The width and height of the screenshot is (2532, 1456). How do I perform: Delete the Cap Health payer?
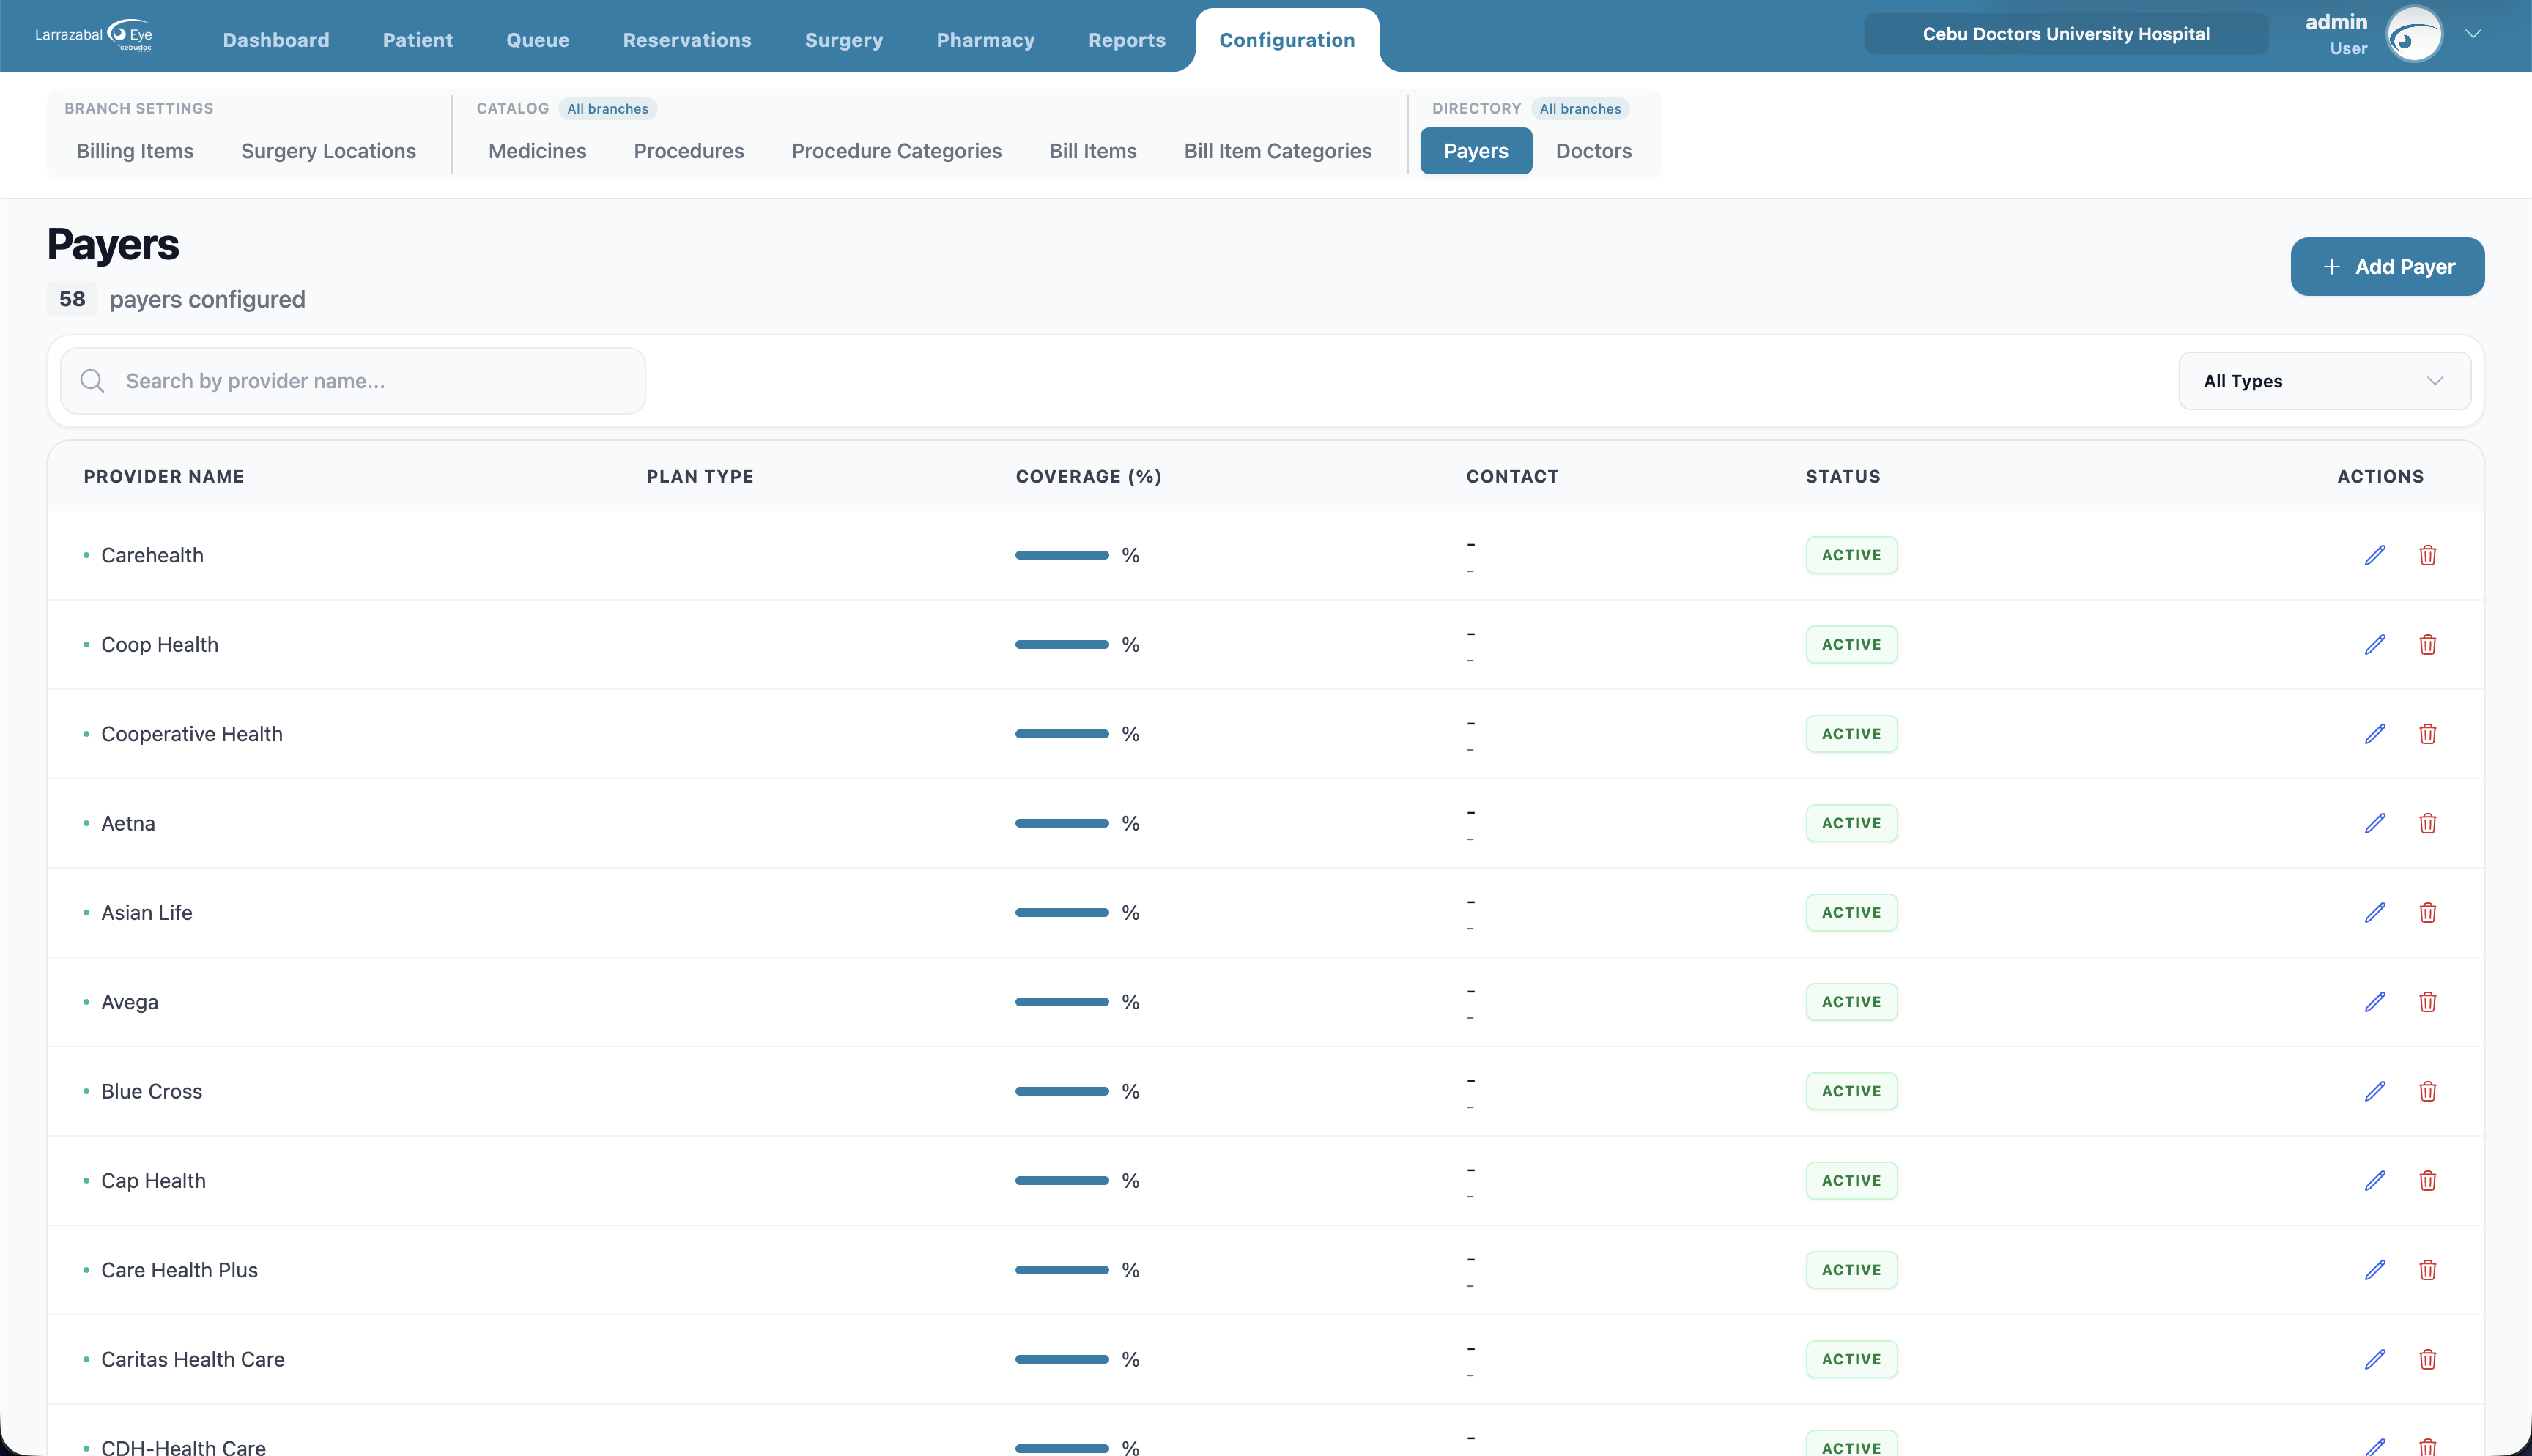[x=2428, y=1180]
